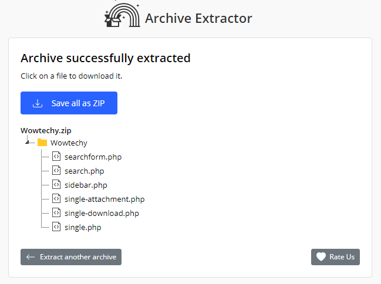Image resolution: width=381 pixels, height=284 pixels.
Task: Click the Archive Extractor title text
Action: point(198,18)
